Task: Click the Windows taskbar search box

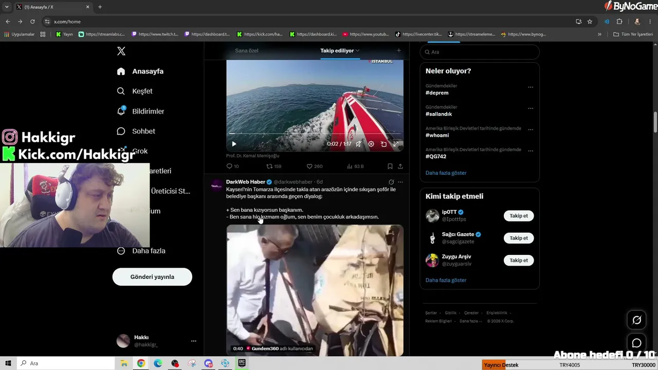Action: (x=67, y=363)
